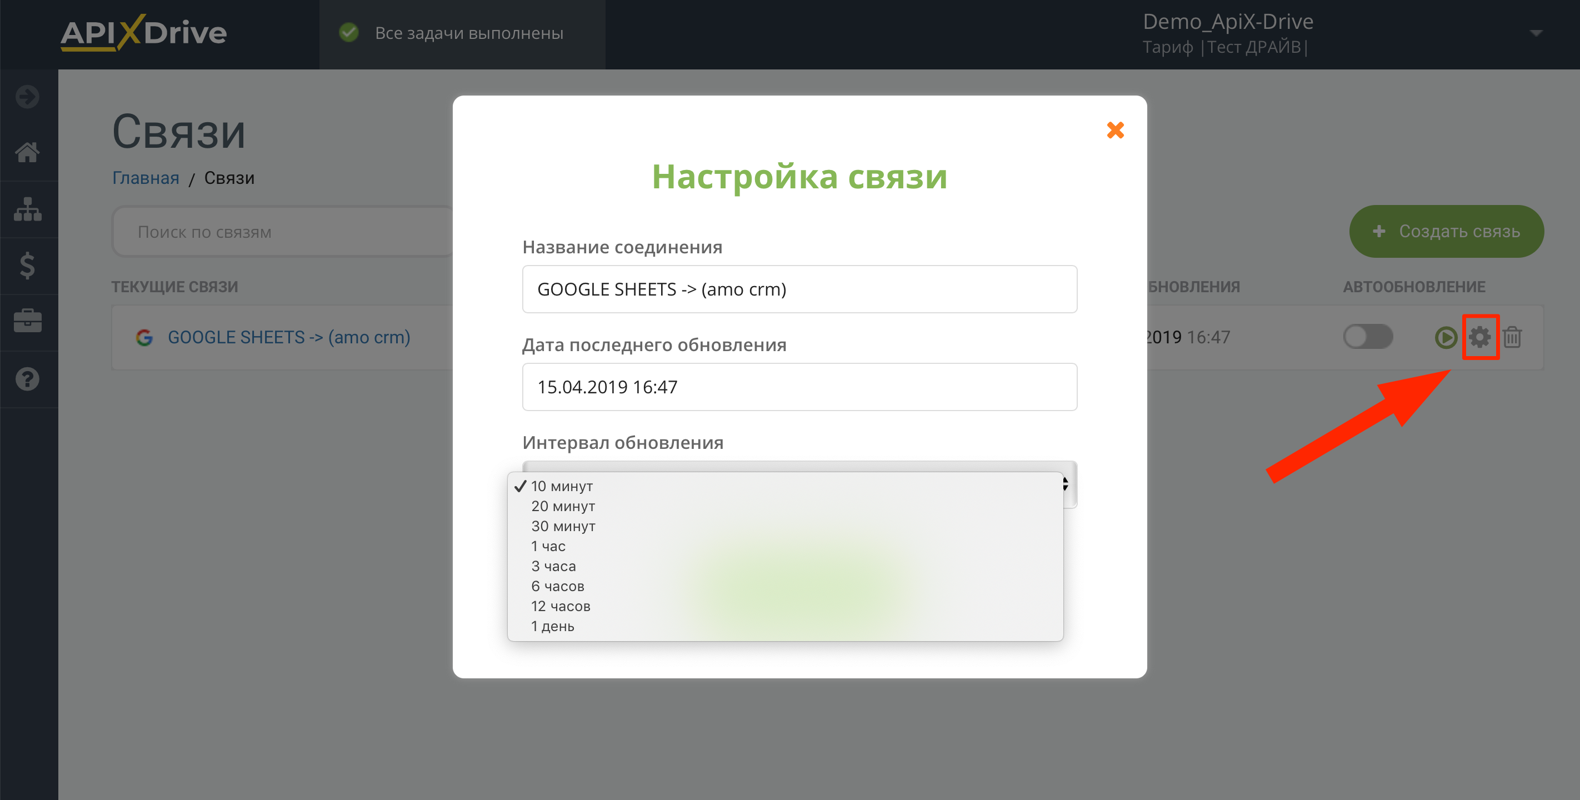Click the ТЕКУЩИЕ СВЯЗИ column header
Image resolution: width=1580 pixels, height=800 pixels.
pos(175,287)
